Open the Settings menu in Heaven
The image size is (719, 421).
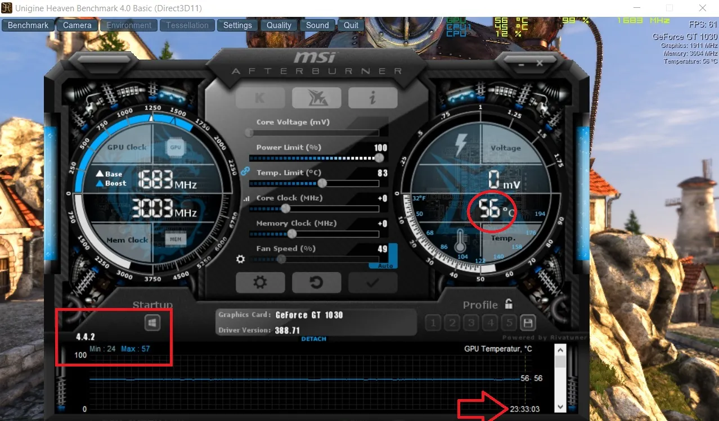click(237, 25)
